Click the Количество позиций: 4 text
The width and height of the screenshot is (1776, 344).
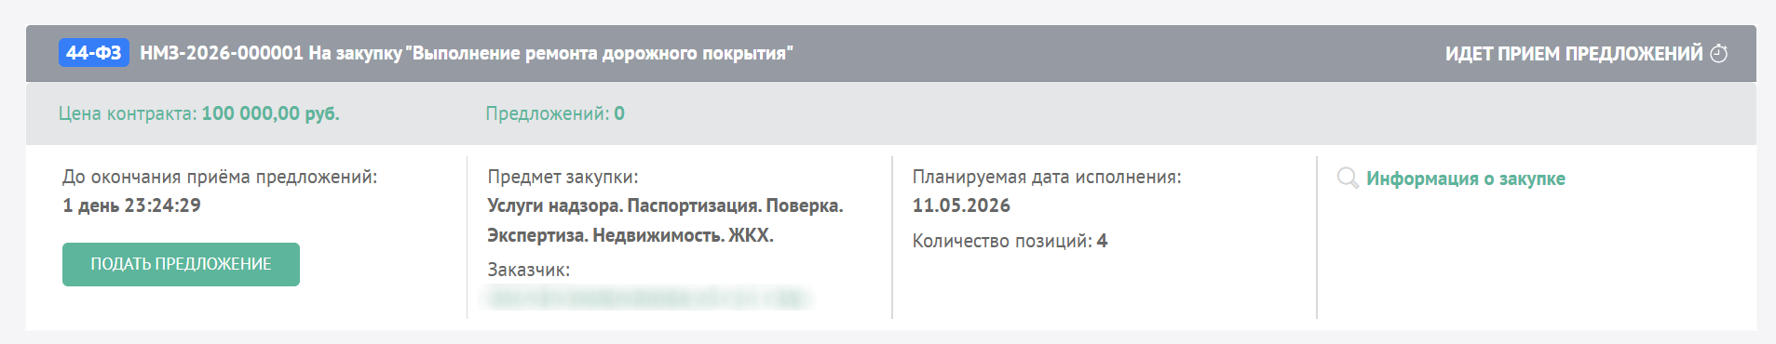[1010, 241]
